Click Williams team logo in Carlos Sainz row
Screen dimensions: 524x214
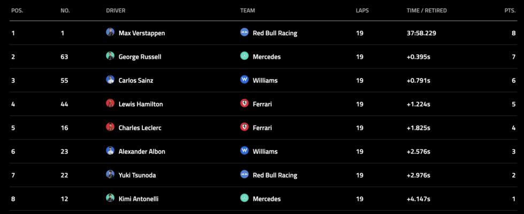(244, 80)
